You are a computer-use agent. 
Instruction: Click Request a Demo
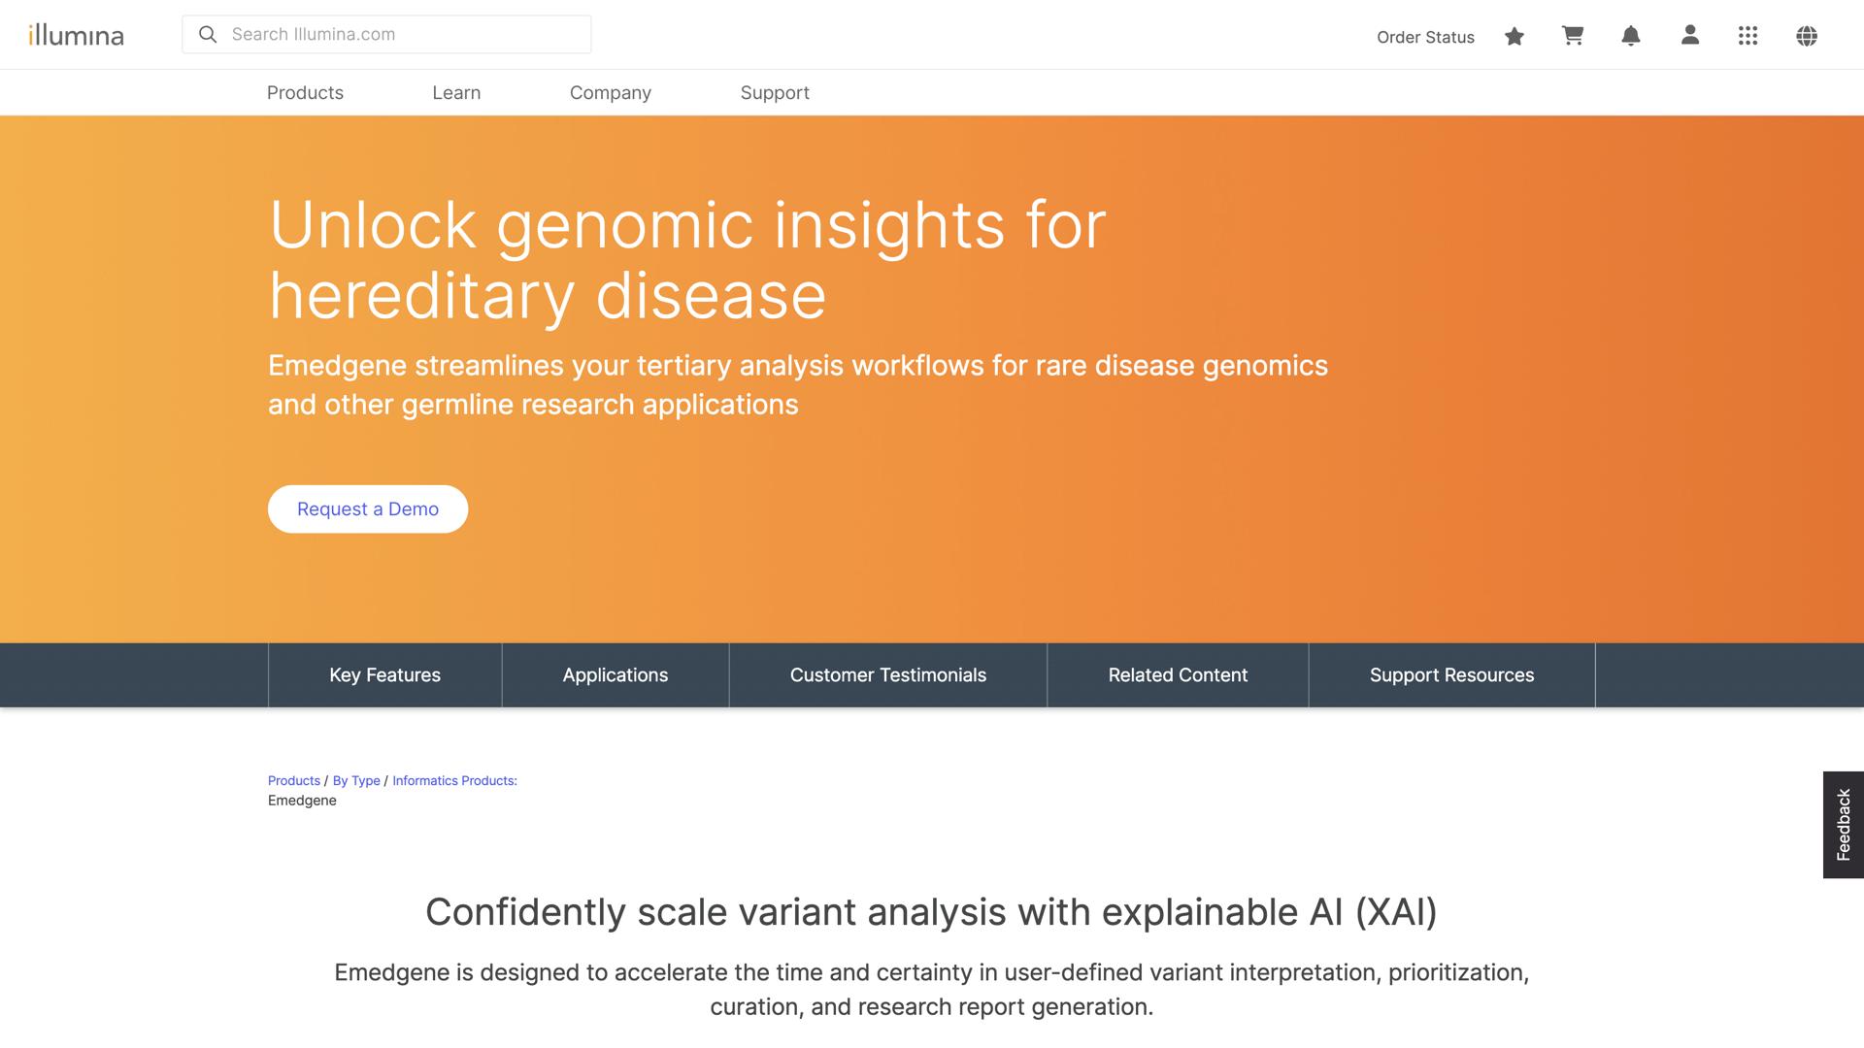[x=367, y=508]
